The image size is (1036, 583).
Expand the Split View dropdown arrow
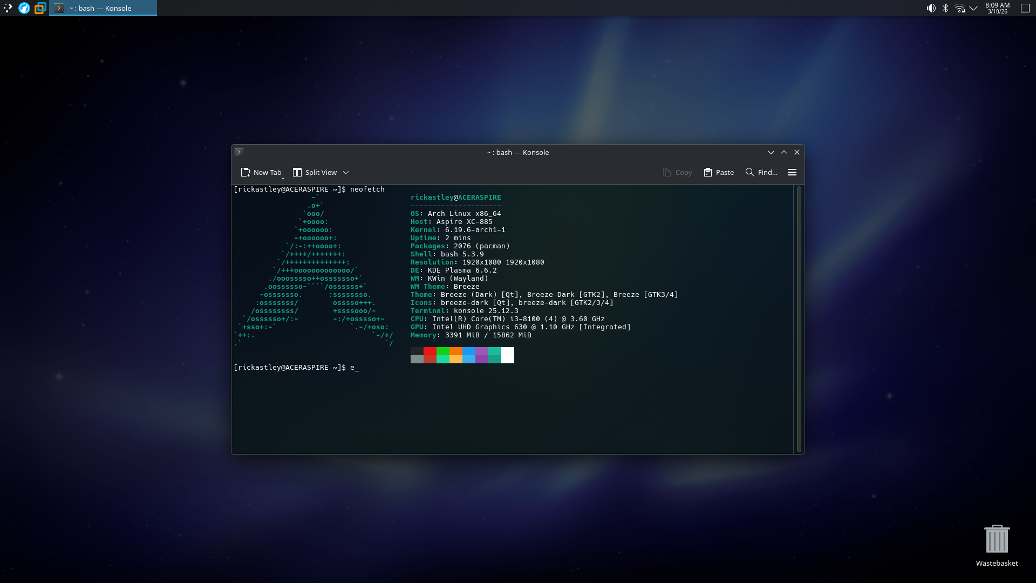[346, 173]
